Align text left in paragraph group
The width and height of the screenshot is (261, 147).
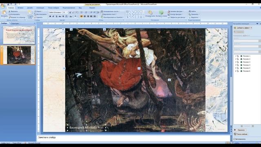click(82, 16)
